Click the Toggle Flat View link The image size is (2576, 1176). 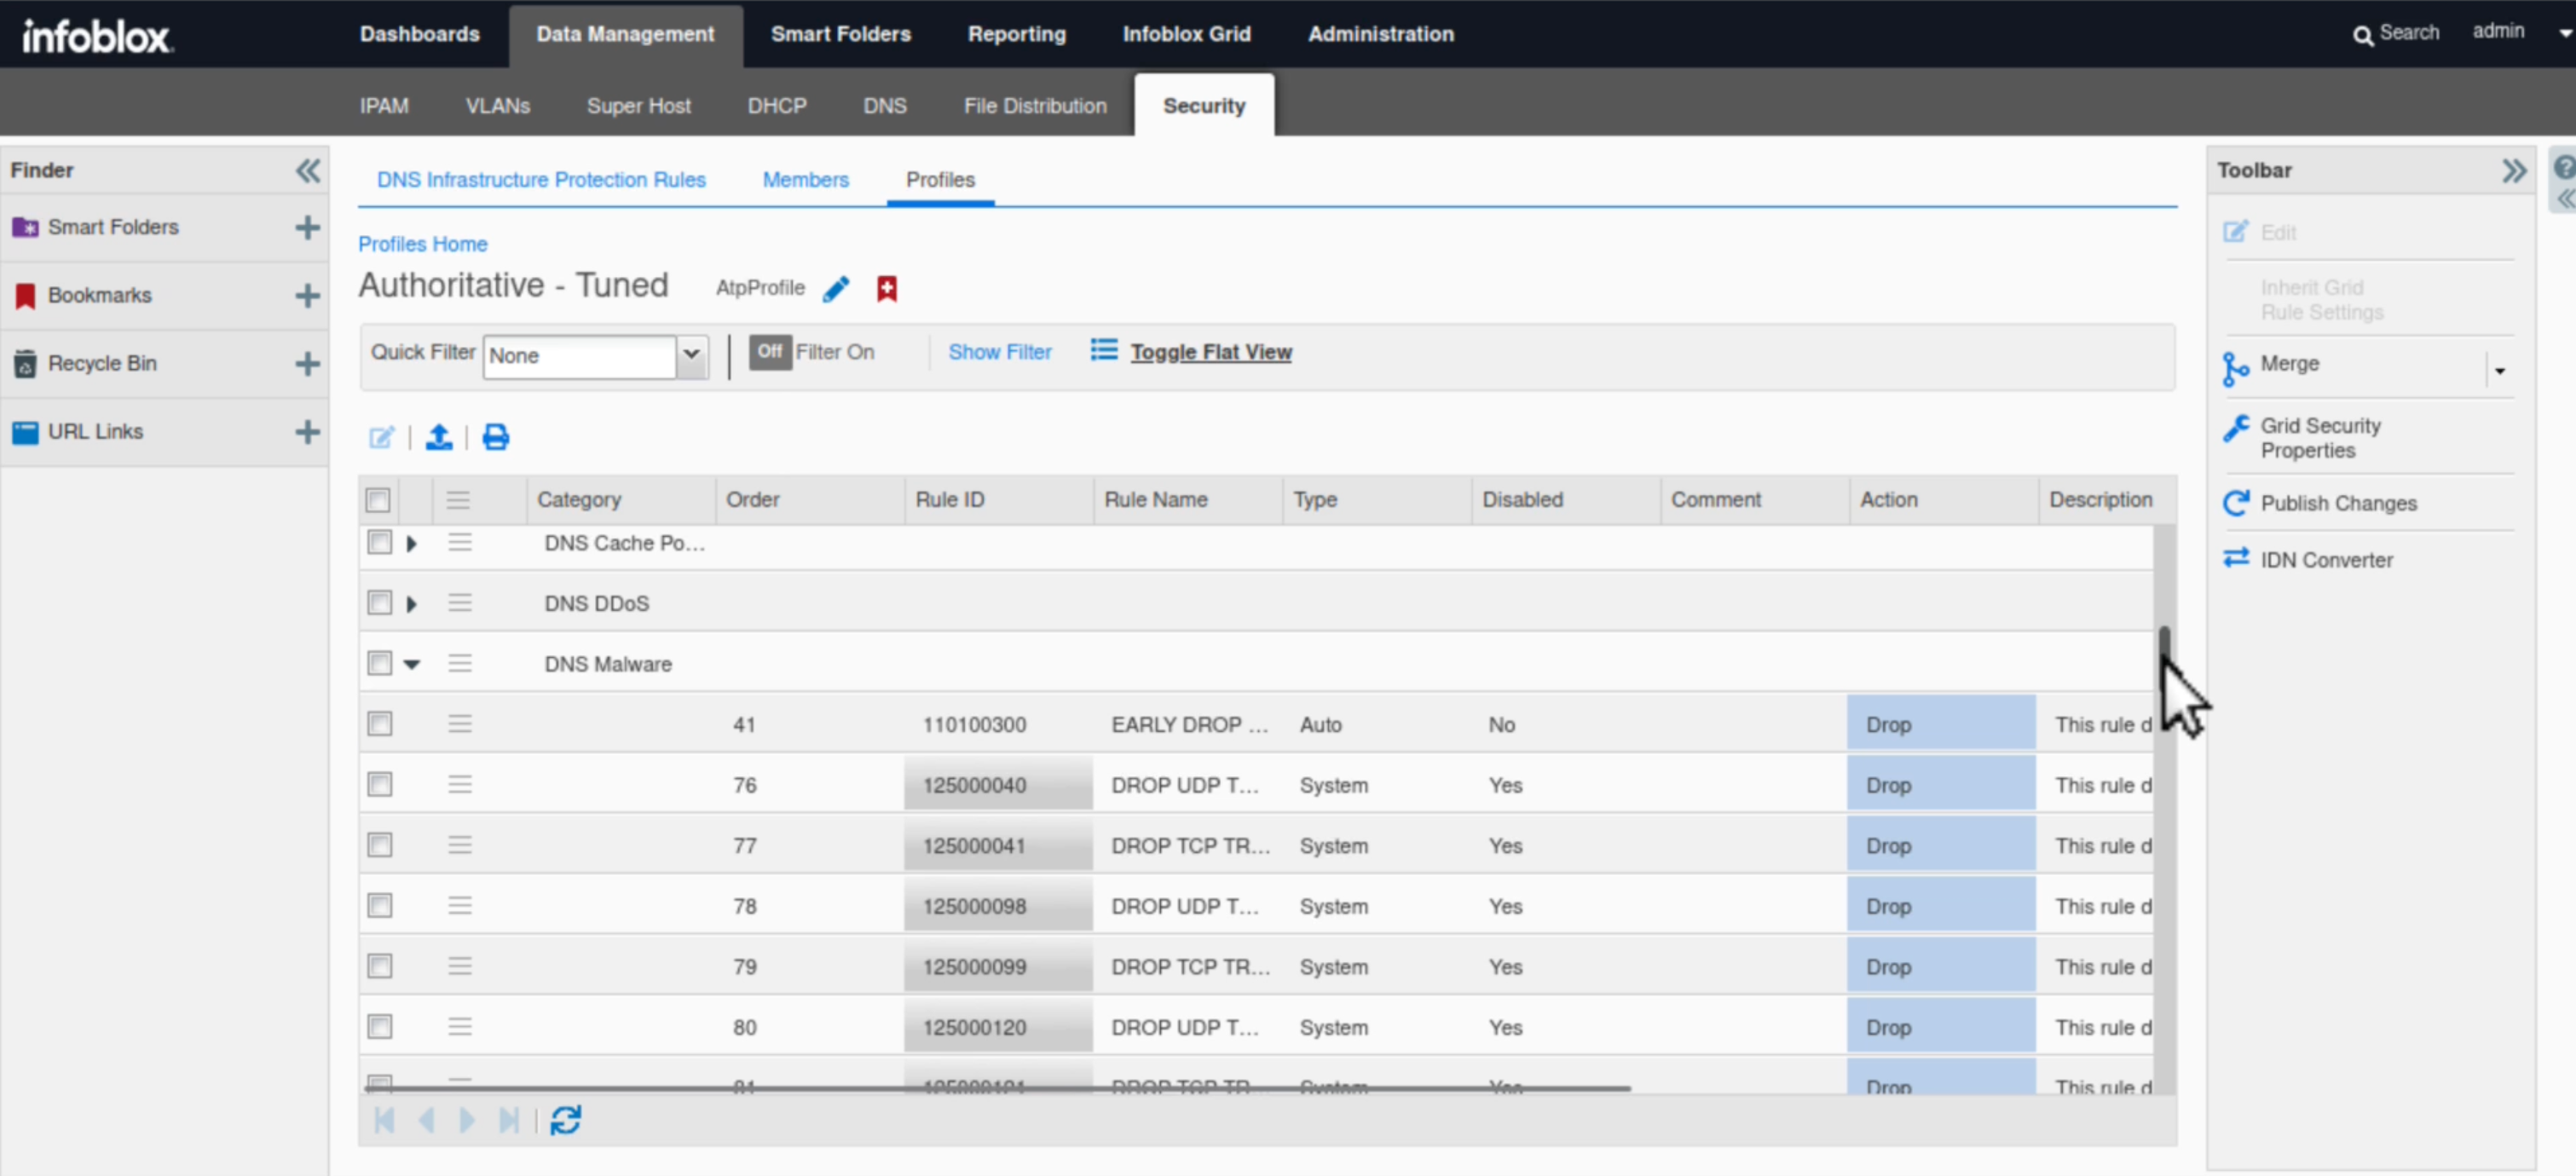[x=1211, y=352]
